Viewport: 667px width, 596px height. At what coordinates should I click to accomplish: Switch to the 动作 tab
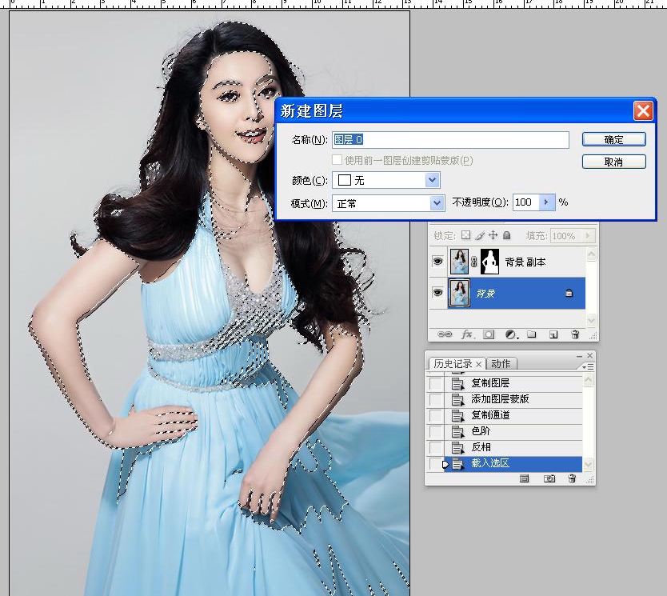pos(500,364)
